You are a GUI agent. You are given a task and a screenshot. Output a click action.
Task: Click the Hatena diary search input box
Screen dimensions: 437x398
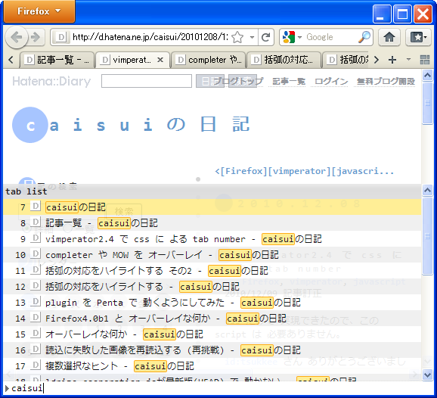coord(147,81)
